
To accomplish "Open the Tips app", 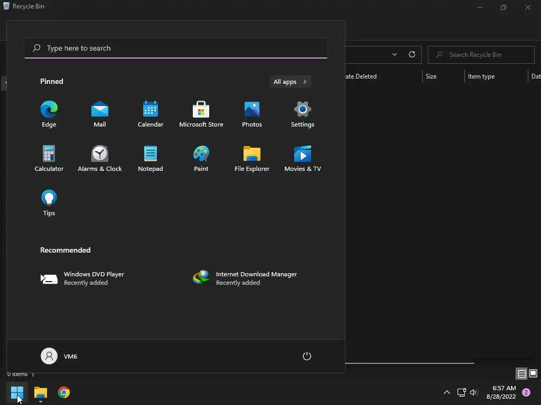I will pos(49,203).
